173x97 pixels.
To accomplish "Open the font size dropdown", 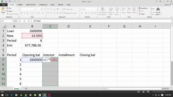I will coord(39,9).
